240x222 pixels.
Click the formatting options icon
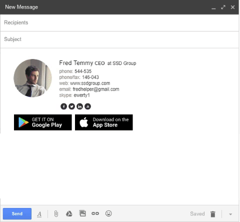point(39,214)
